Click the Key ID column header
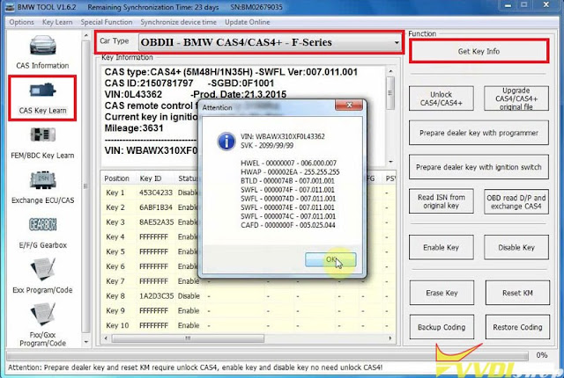Screen dimensions: 564x378 pyautogui.click(x=151, y=178)
